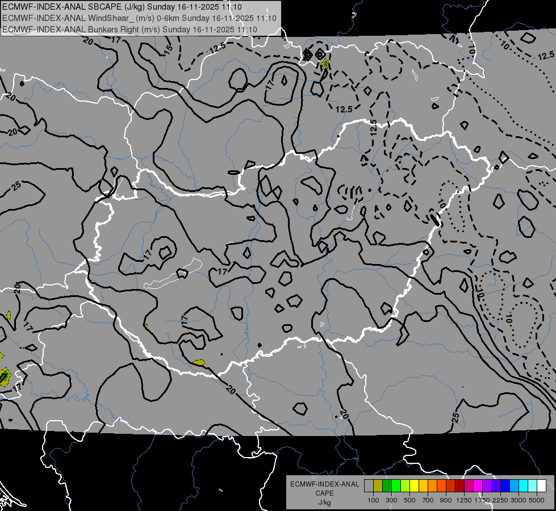This screenshot has height=511, width=556.
Task: Select the 5000 legend value
Action: point(537,500)
